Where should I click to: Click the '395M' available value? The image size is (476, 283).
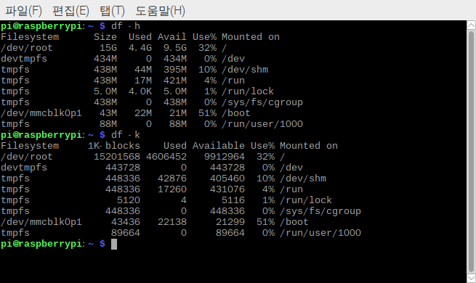(x=175, y=70)
